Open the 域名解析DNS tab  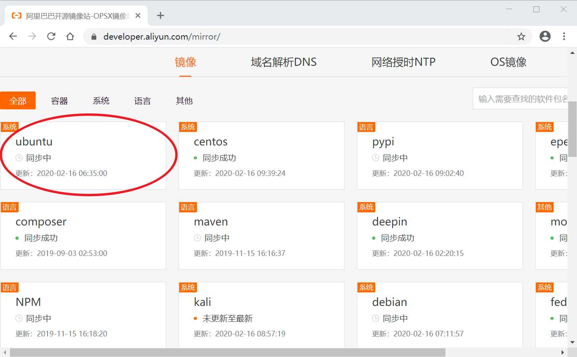tap(284, 62)
